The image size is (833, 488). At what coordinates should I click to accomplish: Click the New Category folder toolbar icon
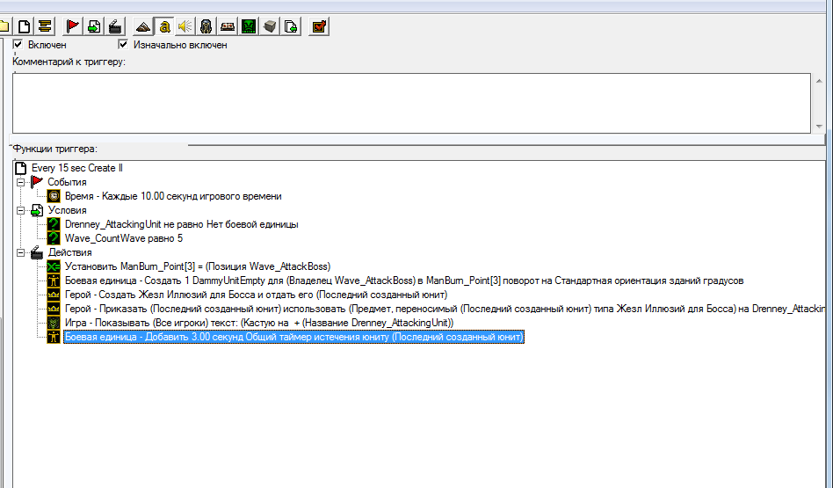(x=4, y=26)
